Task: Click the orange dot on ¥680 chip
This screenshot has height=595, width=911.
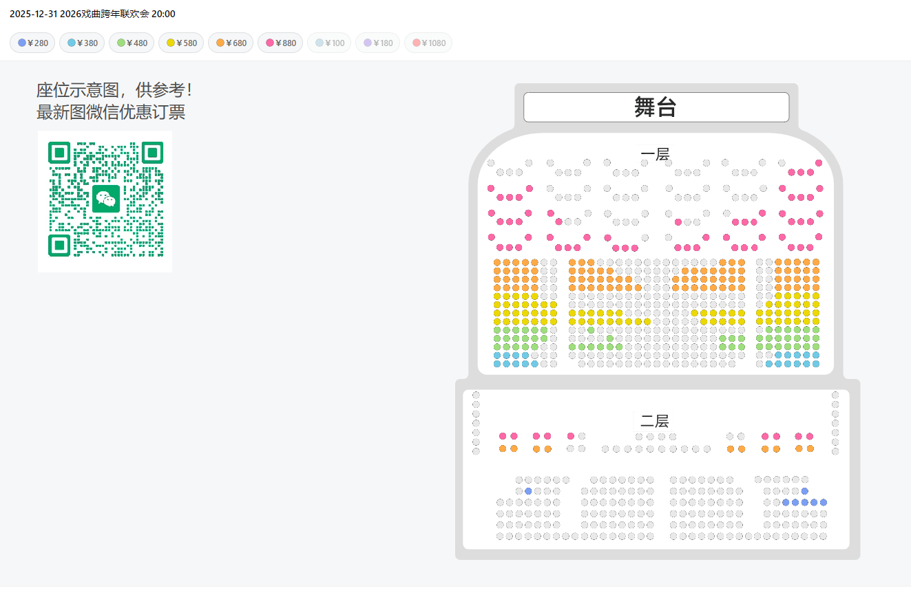Action: pyautogui.click(x=220, y=43)
